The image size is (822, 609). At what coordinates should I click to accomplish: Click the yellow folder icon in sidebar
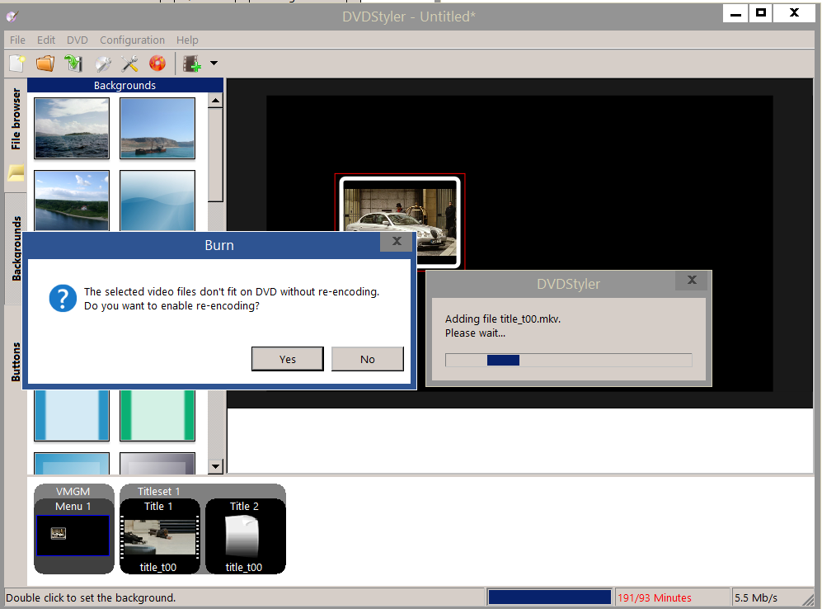click(16, 173)
